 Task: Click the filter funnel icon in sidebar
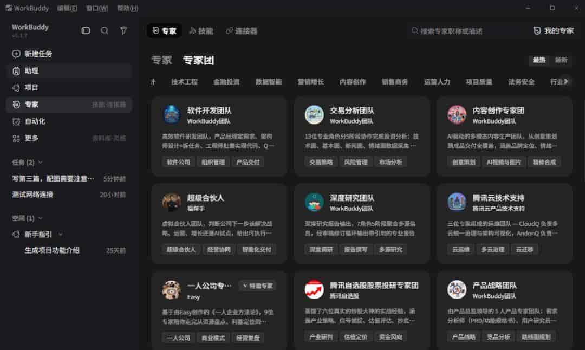tap(123, 30)
